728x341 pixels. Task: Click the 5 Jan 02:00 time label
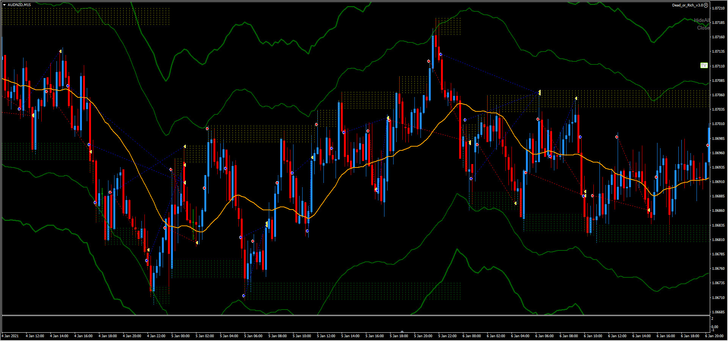pos(205,336)
